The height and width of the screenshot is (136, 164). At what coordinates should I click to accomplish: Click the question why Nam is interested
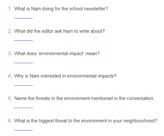pyautogui.click(x=65, y=76)
